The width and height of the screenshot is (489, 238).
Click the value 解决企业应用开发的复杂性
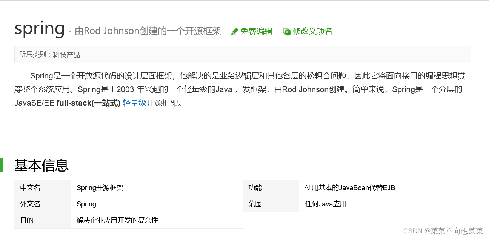coord(117,220)
